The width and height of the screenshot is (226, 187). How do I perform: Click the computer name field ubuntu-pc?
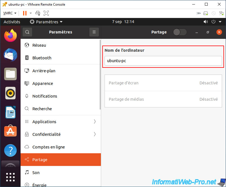point(163,61)
